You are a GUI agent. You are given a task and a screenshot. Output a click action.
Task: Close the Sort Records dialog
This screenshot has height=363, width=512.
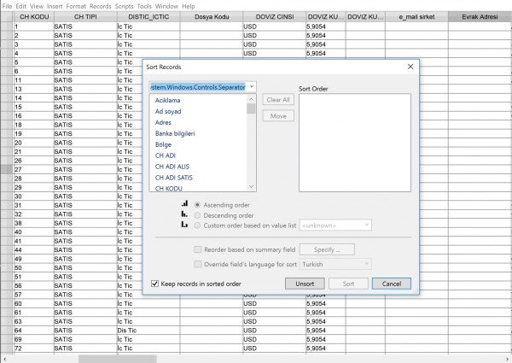click(410, 67)
